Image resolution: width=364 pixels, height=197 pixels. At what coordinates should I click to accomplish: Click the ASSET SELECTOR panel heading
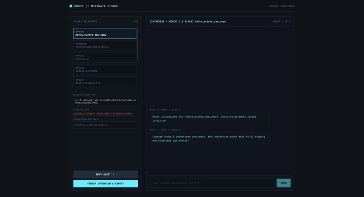(85, 22)
